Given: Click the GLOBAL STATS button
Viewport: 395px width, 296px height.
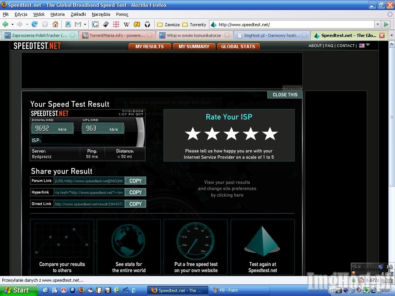Looking at the screenshot, I should point(238,46).
